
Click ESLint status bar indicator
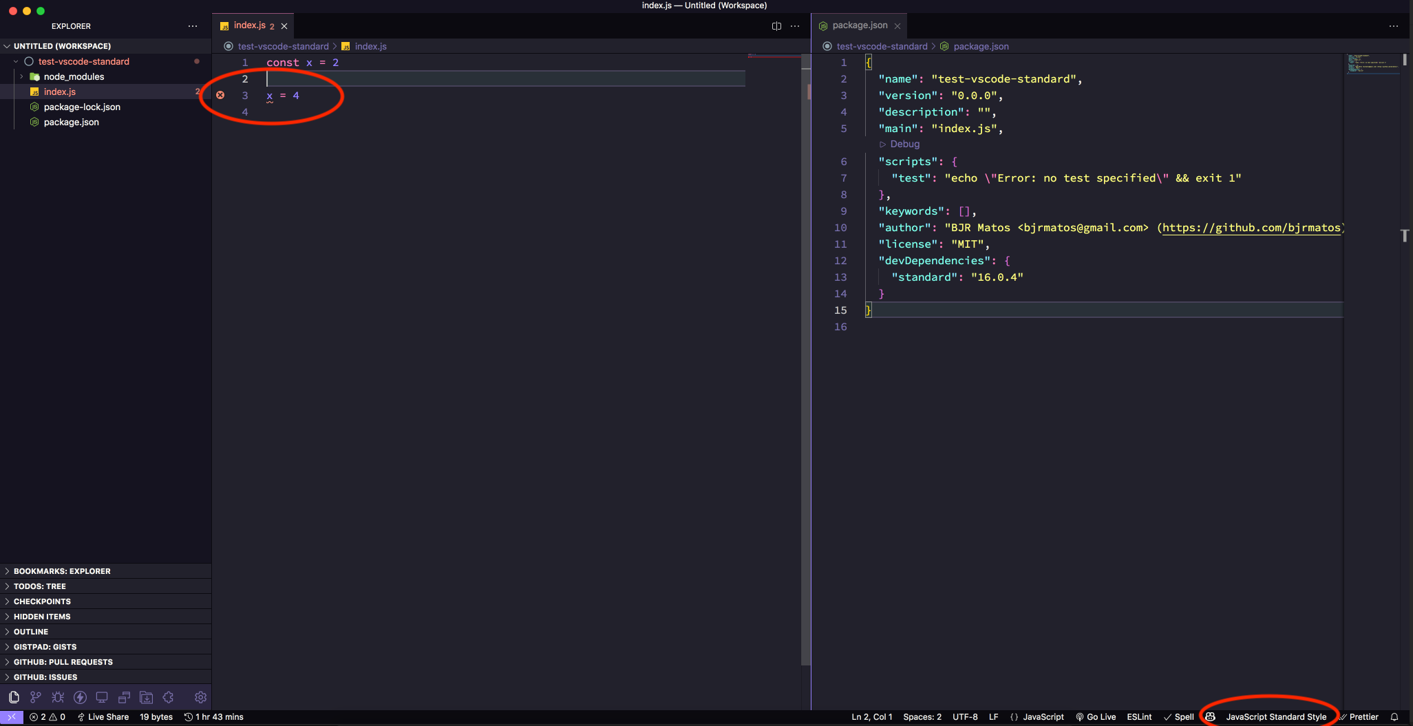[1139, 716]
